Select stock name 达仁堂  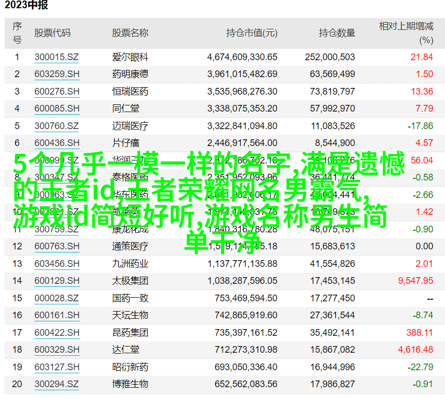(x=126, y=350)
